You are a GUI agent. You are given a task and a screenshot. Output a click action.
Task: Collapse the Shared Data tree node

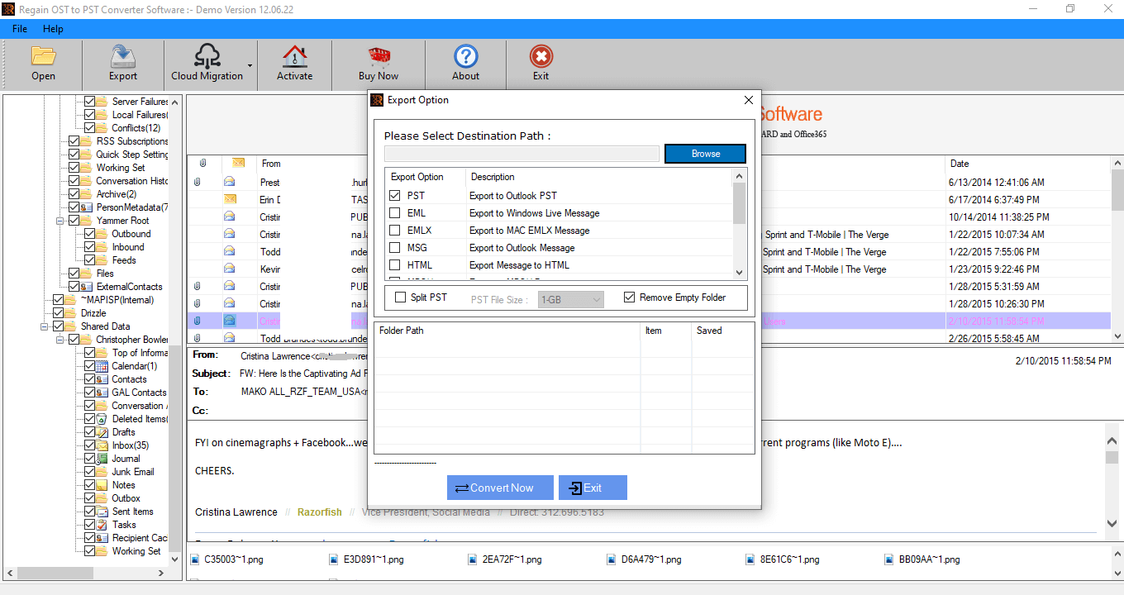click(x=45, y=326)
